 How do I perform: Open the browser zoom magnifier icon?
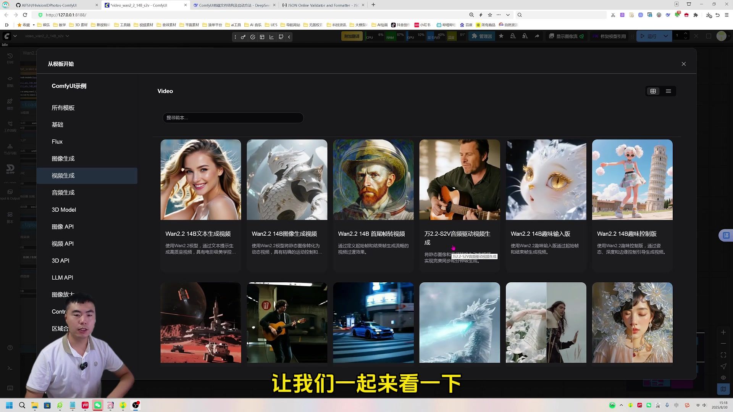[471, 15]
